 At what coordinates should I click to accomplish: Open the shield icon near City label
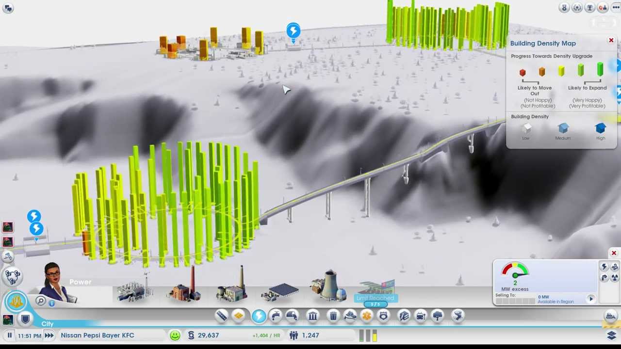click(x=25, y=319)
